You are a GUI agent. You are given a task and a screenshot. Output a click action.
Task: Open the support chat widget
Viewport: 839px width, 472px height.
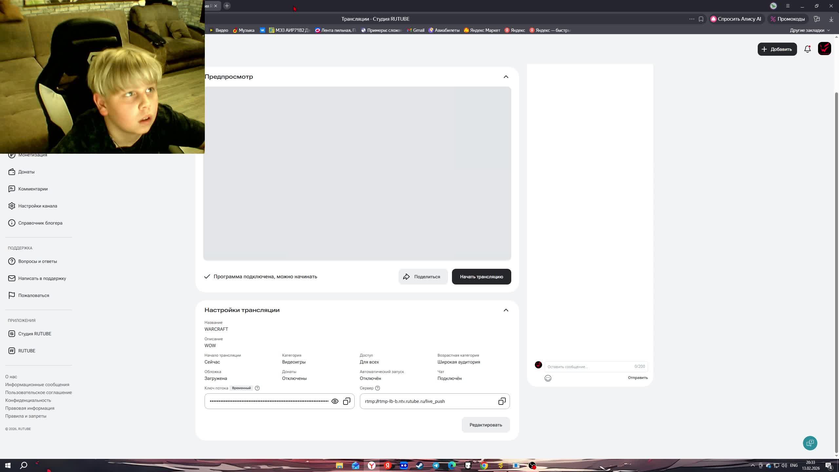(x=810, y=443)
